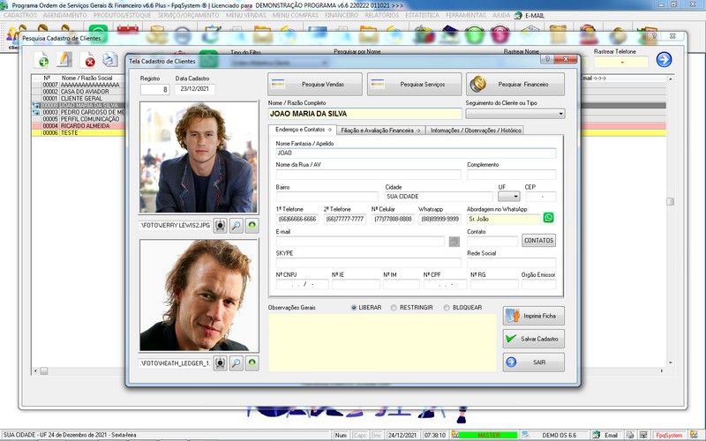
Task: Open the FINANCEIRO menu
Action: [342, 15]
